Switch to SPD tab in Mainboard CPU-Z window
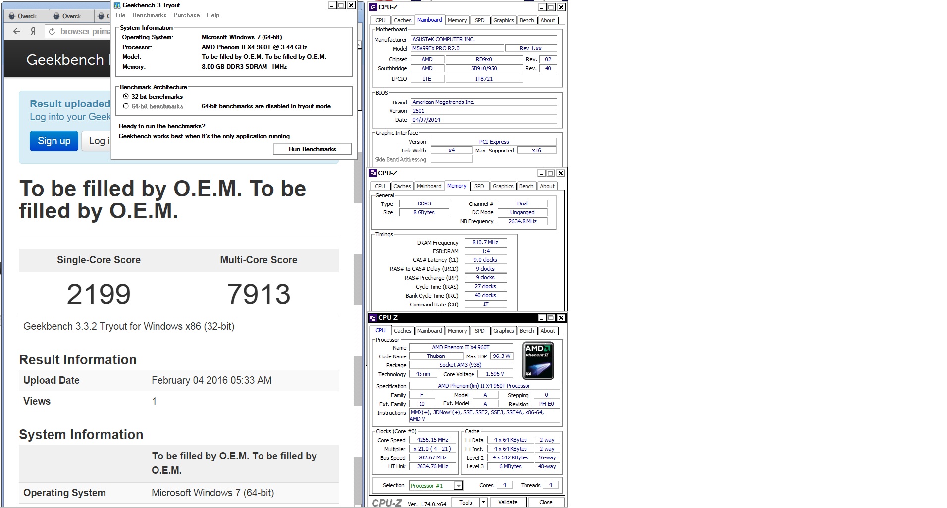The image size is (947, 508). click(480, 20)
